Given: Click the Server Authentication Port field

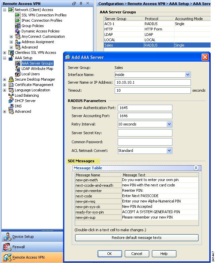Looking at the screenshot, I should (145, 108).
